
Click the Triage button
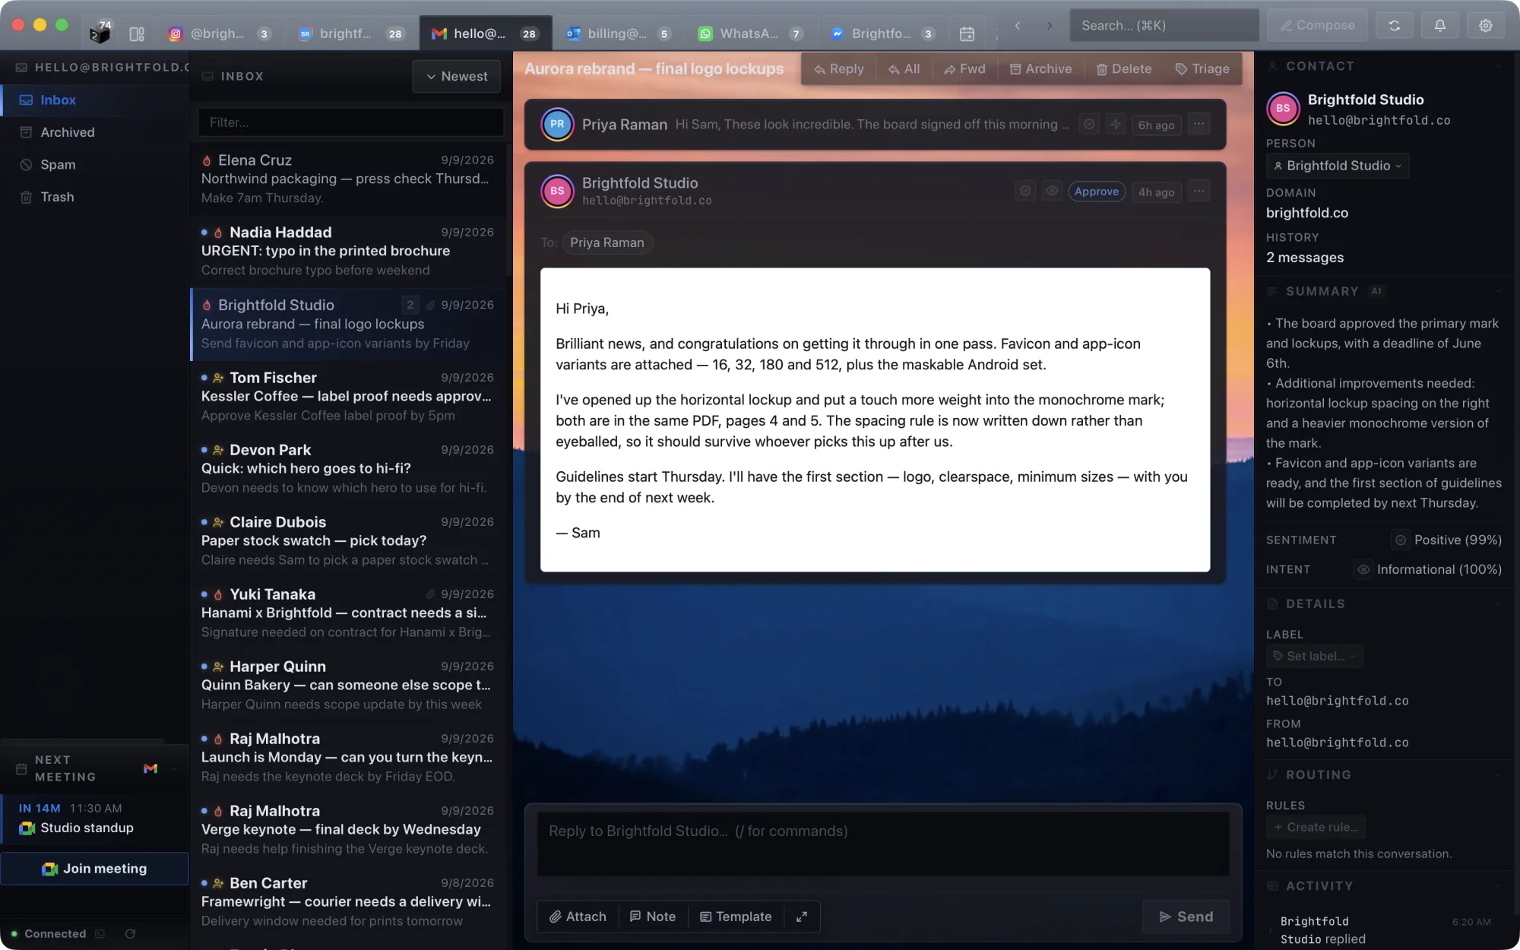tap(1202, 68)
